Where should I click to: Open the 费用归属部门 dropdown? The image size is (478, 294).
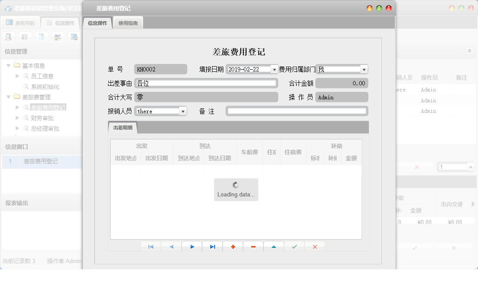click(364, 69)
